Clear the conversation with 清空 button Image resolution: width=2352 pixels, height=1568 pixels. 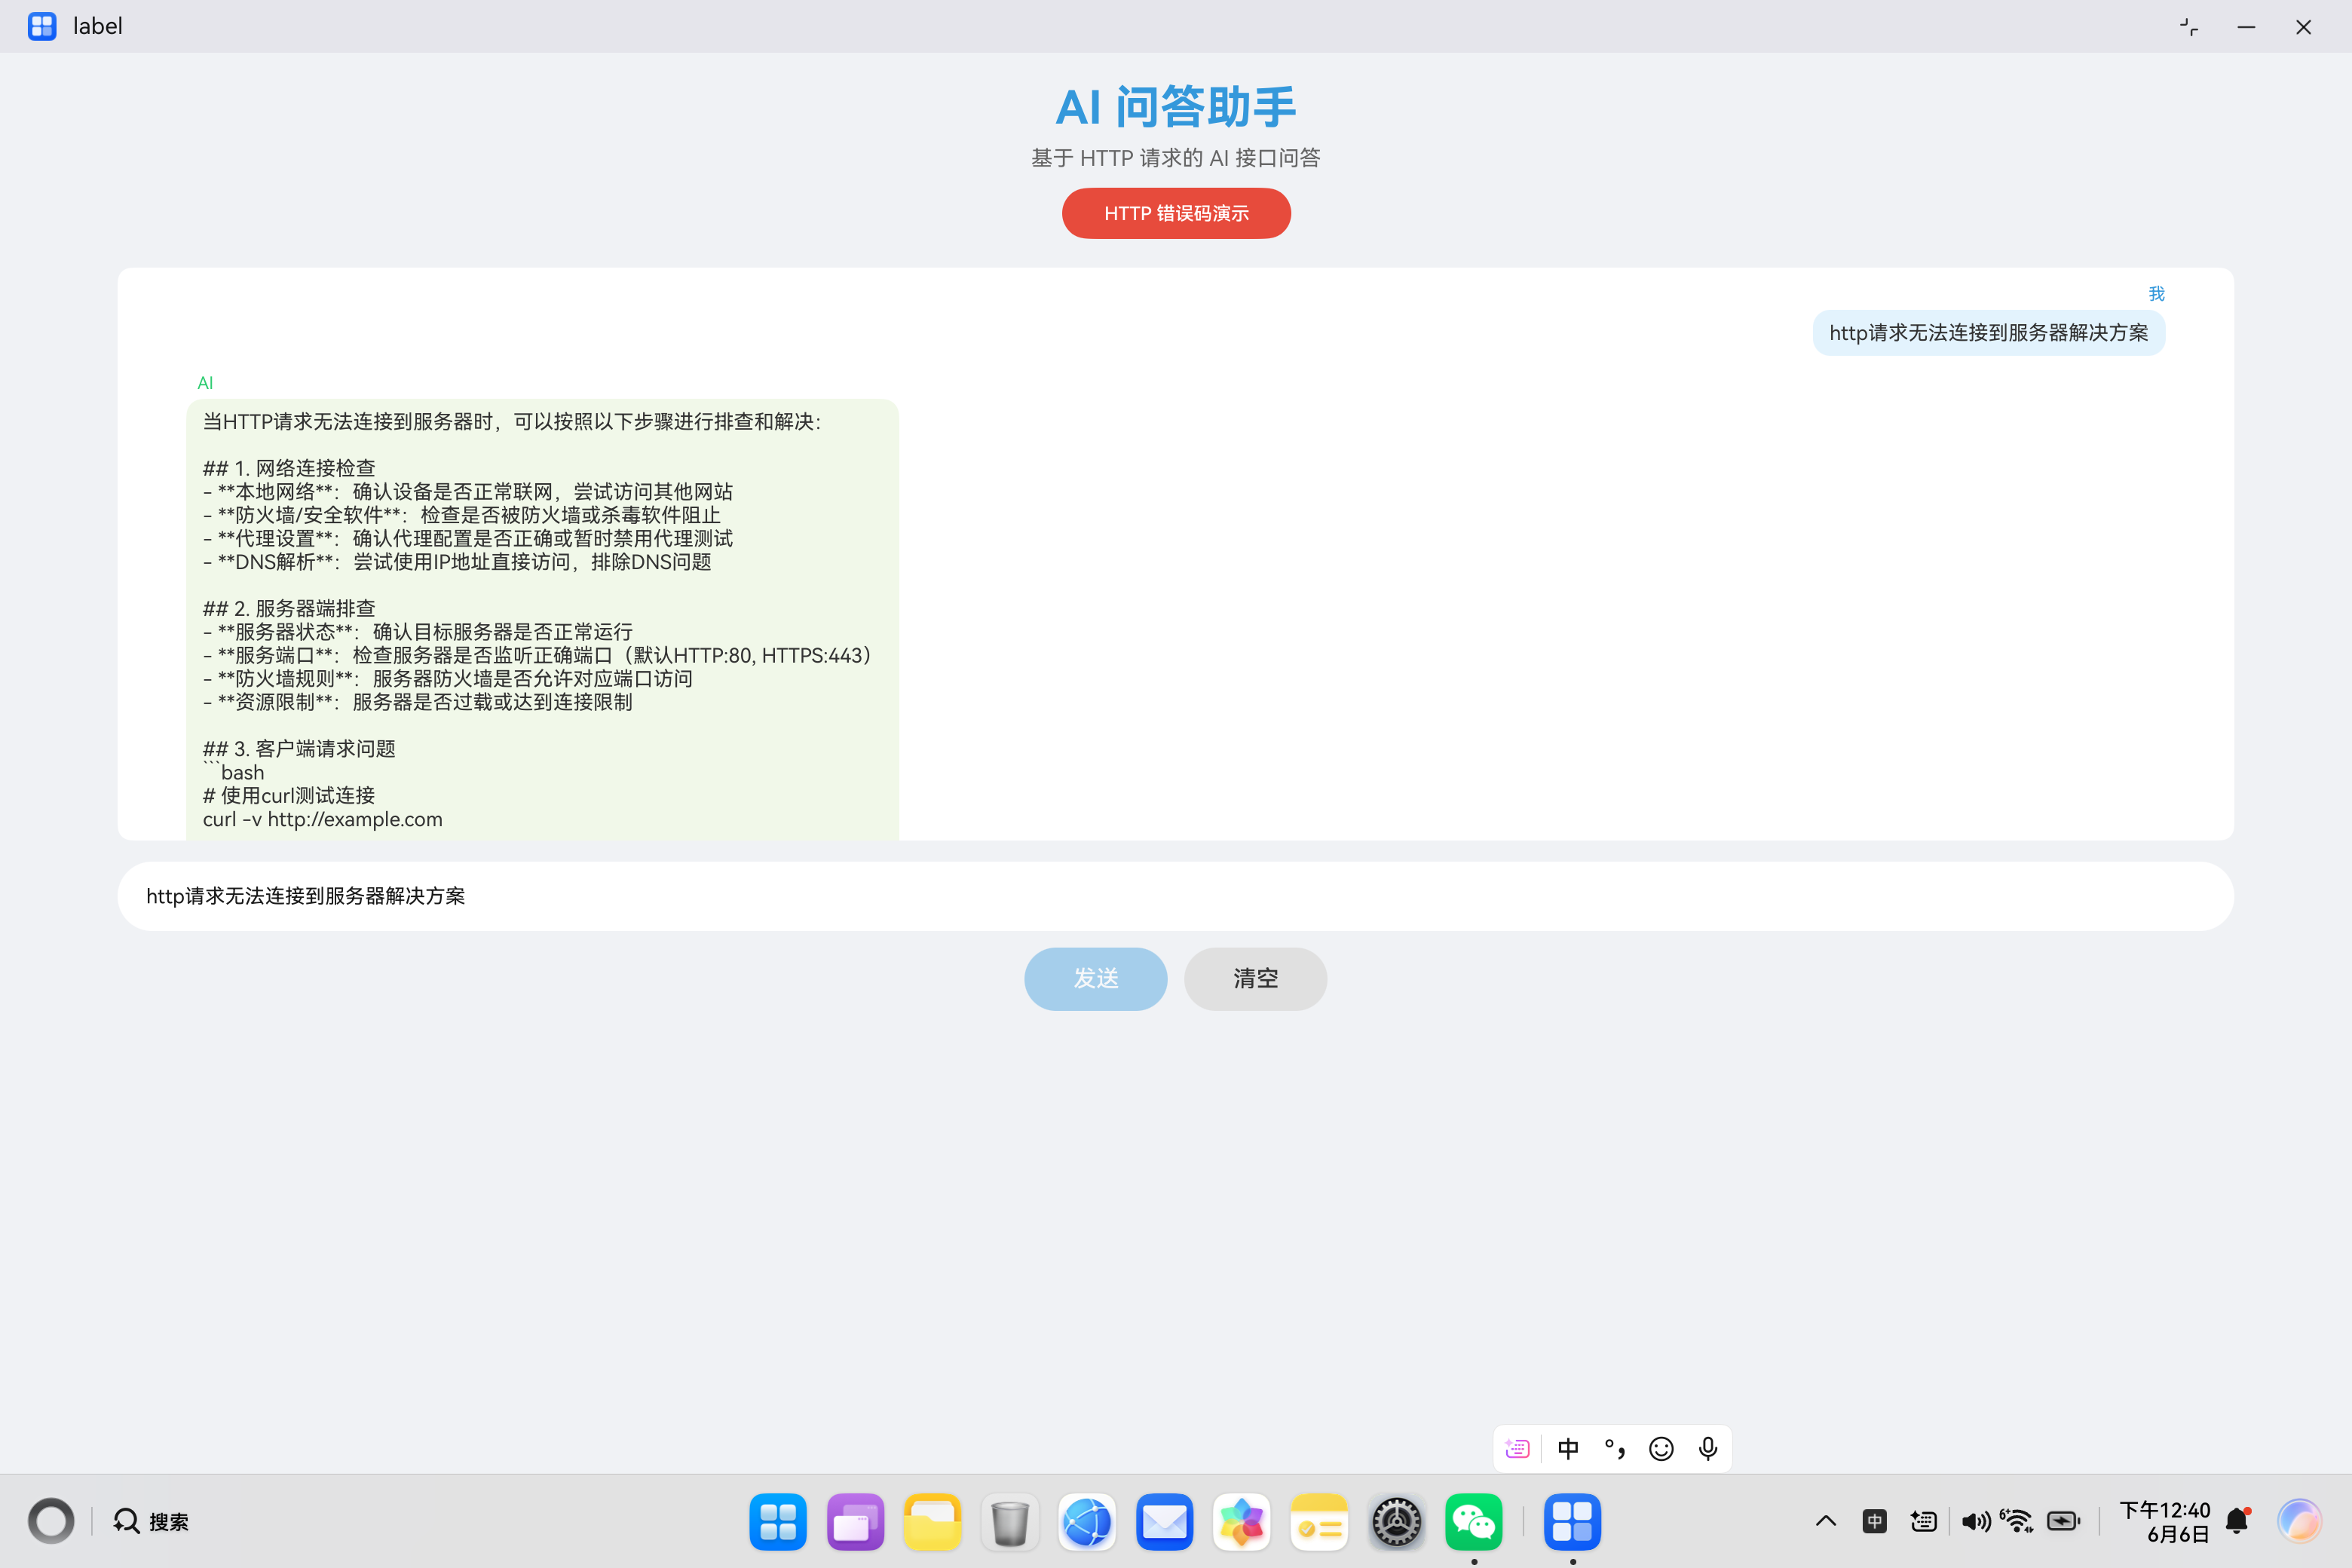[x=1255, y=978]
